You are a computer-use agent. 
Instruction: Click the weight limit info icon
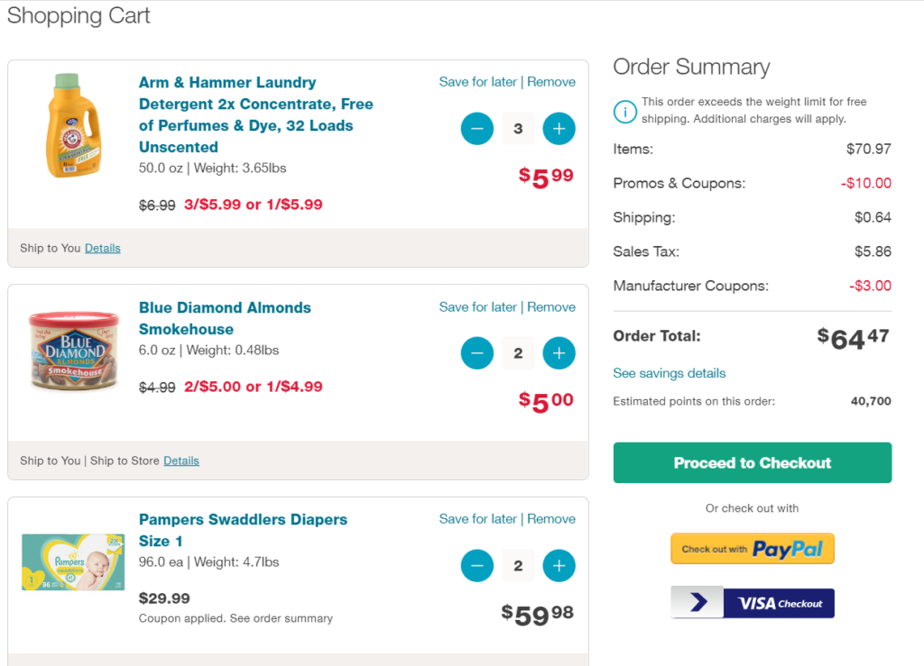pyautogui.click(x=624, y=111)
